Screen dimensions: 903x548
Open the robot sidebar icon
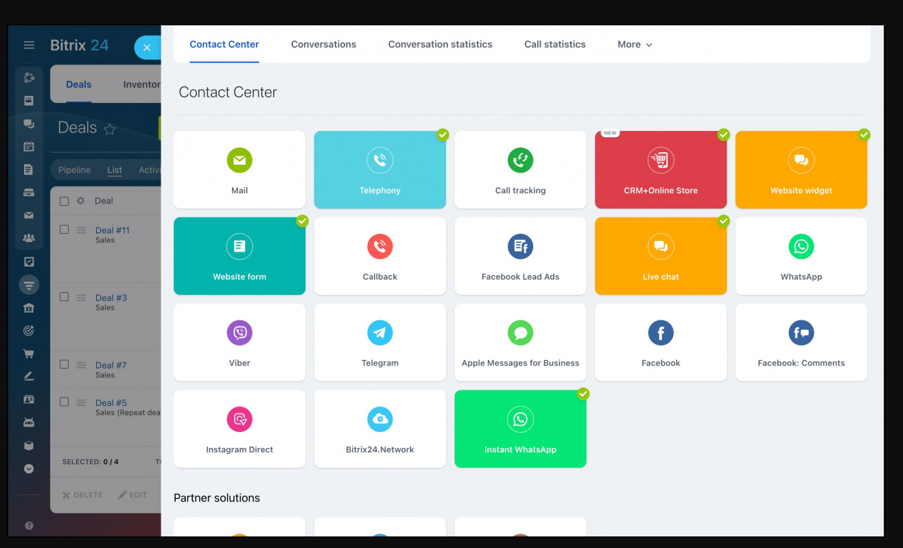point(29,422)
